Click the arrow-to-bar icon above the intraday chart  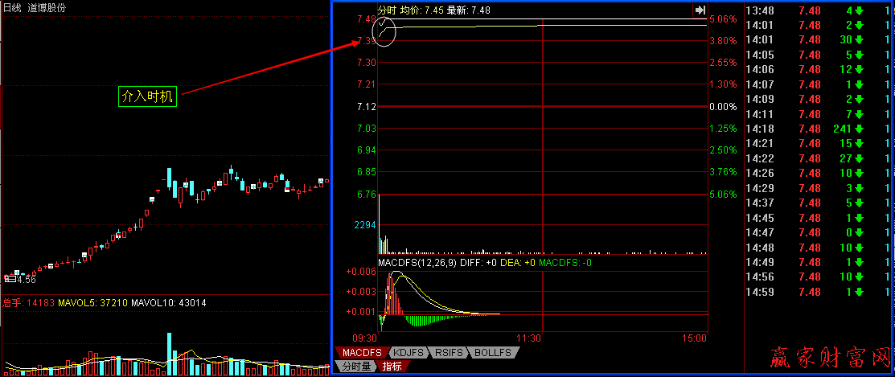pos(700,10)
